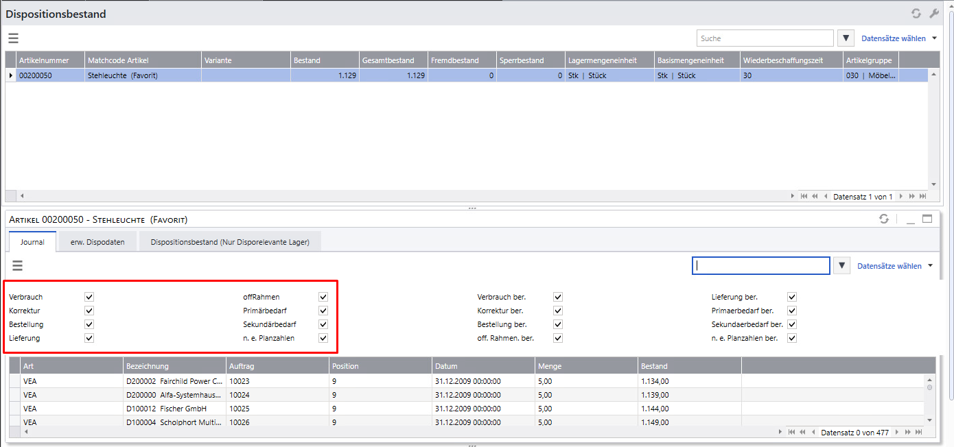Switch to the erw. Dispodaten tab
Image resolution: width=954 pixels, height=447 pixels.
coord(97,242)
